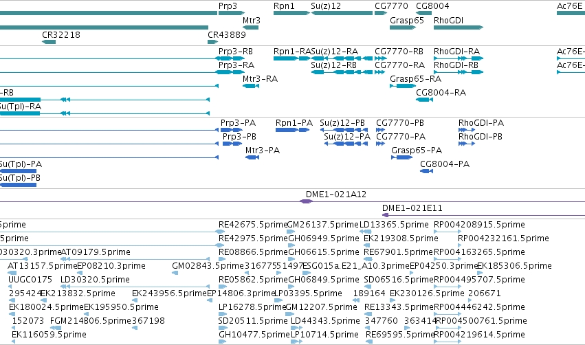Click the RhoGDI-PA protein label
585x345 pixels.
(481, 123)
